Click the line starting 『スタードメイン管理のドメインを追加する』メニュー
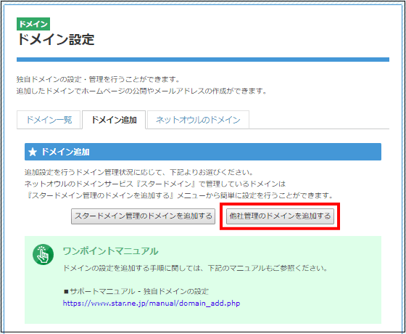The image size is (406, 334). [x=180, y=195]
